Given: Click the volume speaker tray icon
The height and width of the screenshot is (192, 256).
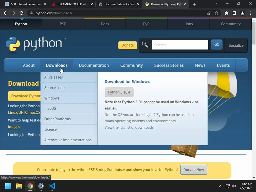Looking at the screenshot, I should coord(234,186).
